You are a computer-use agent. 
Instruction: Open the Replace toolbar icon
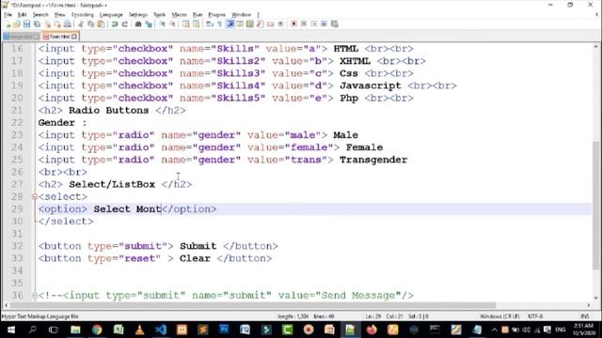(149, 24)
